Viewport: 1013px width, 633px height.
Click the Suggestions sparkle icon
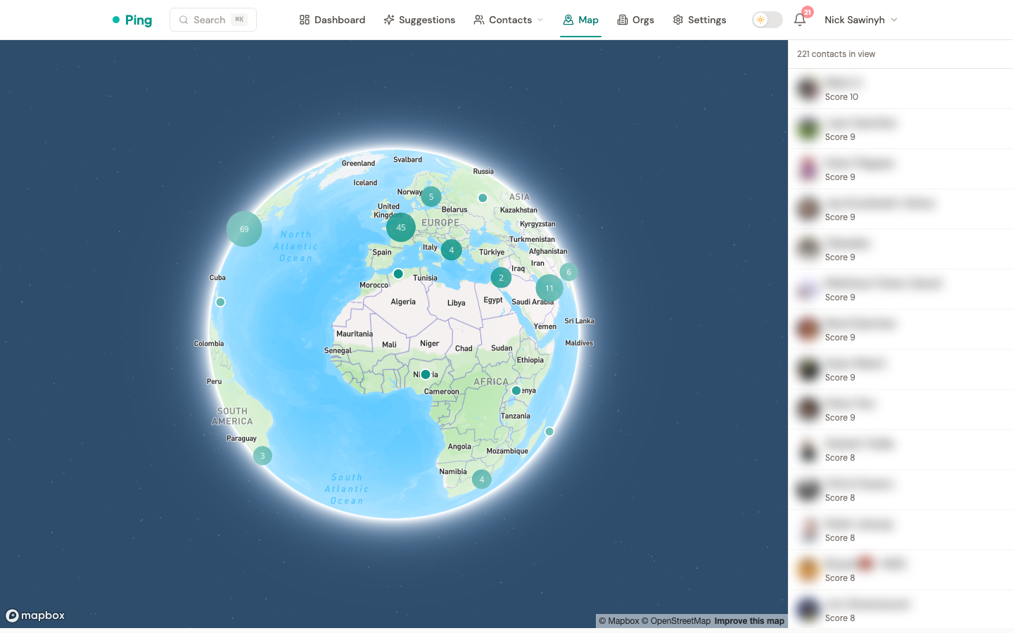point(389,20)
